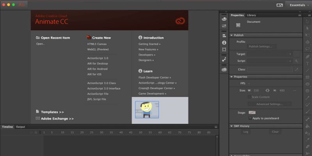Click the wrench icon beside Script
312x156 pixels.
296,61
